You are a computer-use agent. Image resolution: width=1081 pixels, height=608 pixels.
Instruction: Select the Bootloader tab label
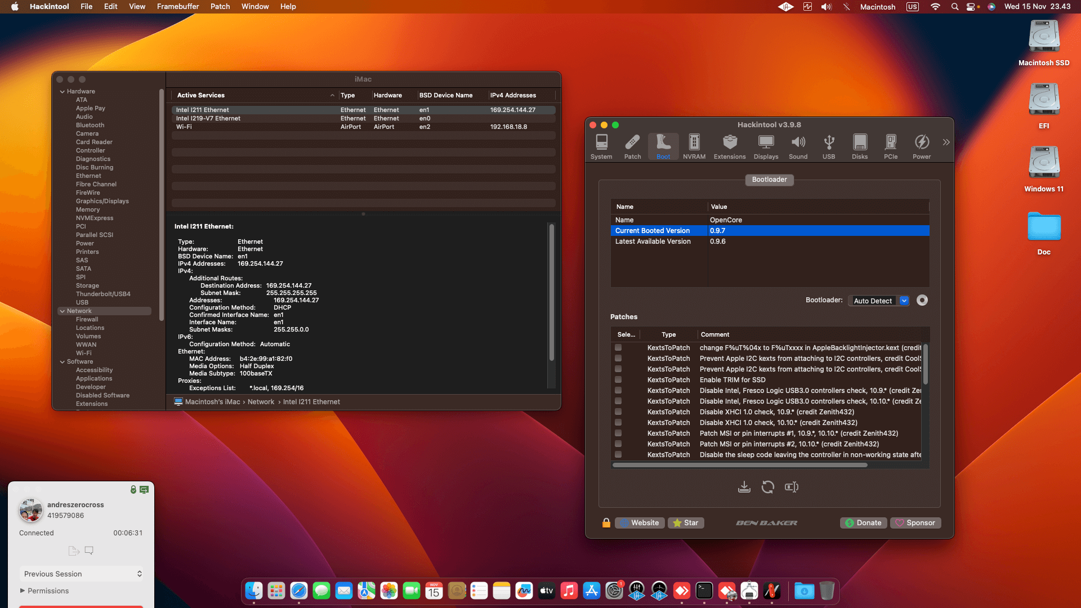(x=769, y=180)
